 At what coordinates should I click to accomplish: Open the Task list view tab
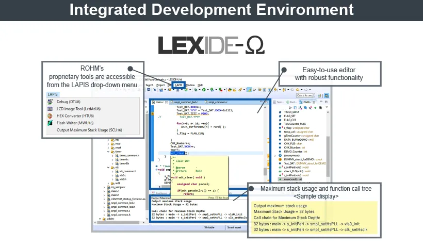coord(279,102)
